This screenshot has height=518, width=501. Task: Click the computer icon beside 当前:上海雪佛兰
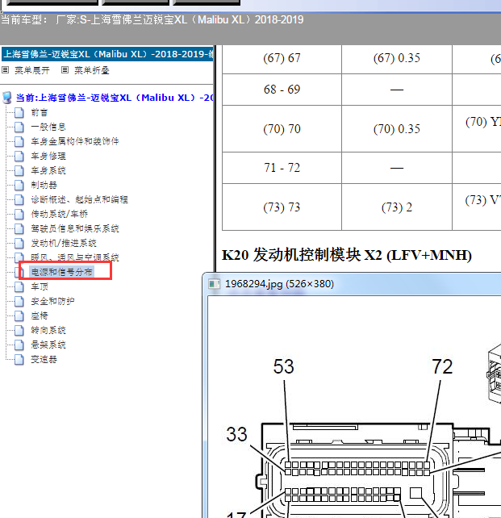pyautogui.click(x=7, y=98)
